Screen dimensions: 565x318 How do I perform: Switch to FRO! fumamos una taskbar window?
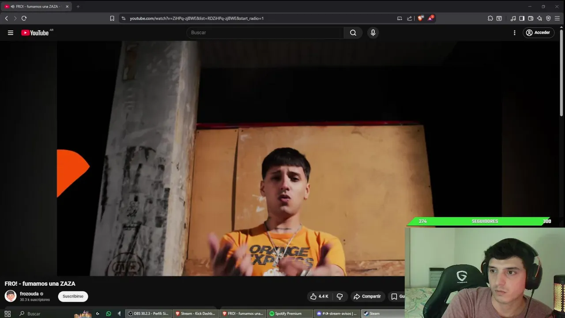tap(243, 314)
